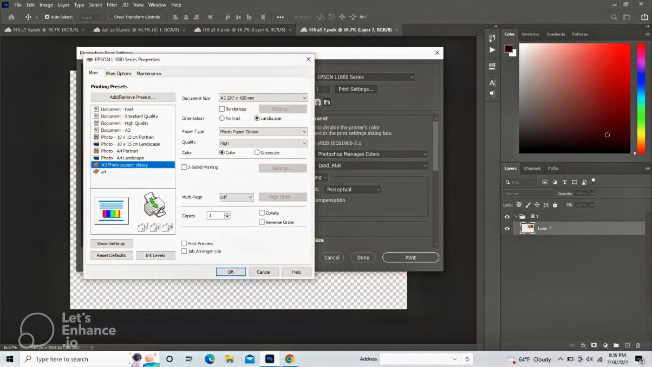Click the Print Settings button

tap(355, 89)
